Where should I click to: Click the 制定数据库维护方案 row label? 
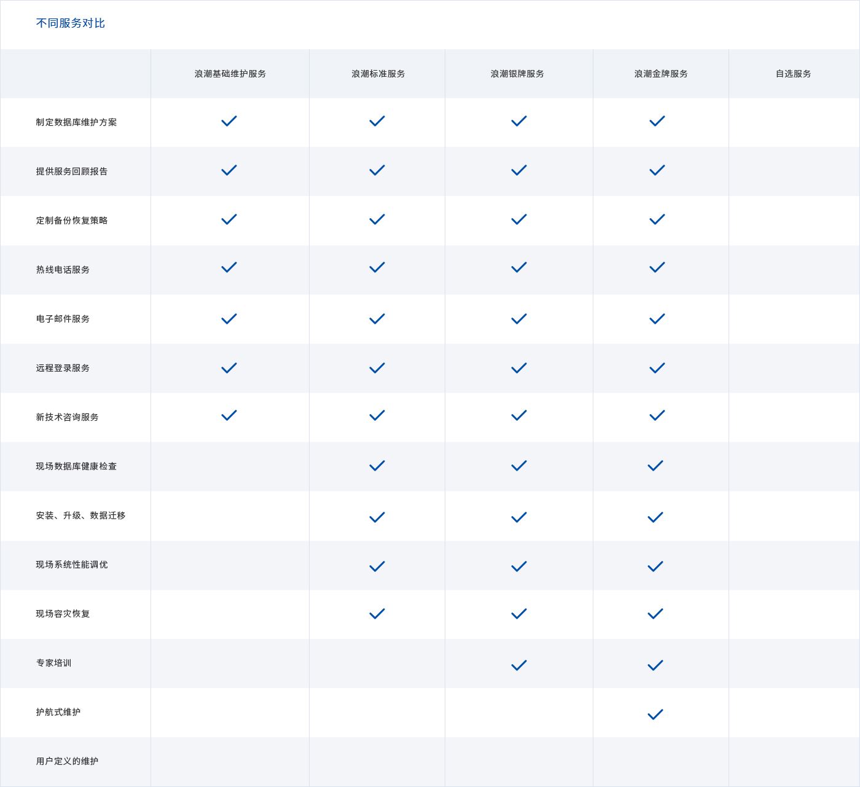pyautogui.click(x=76, y=122)
